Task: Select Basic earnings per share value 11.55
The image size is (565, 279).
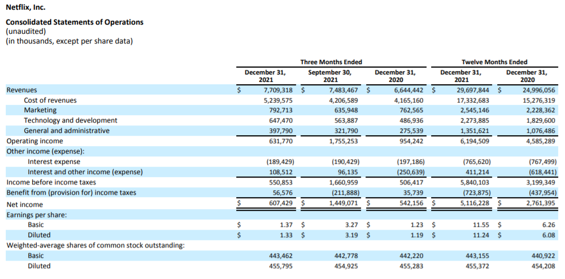Action: coord(482,225)
